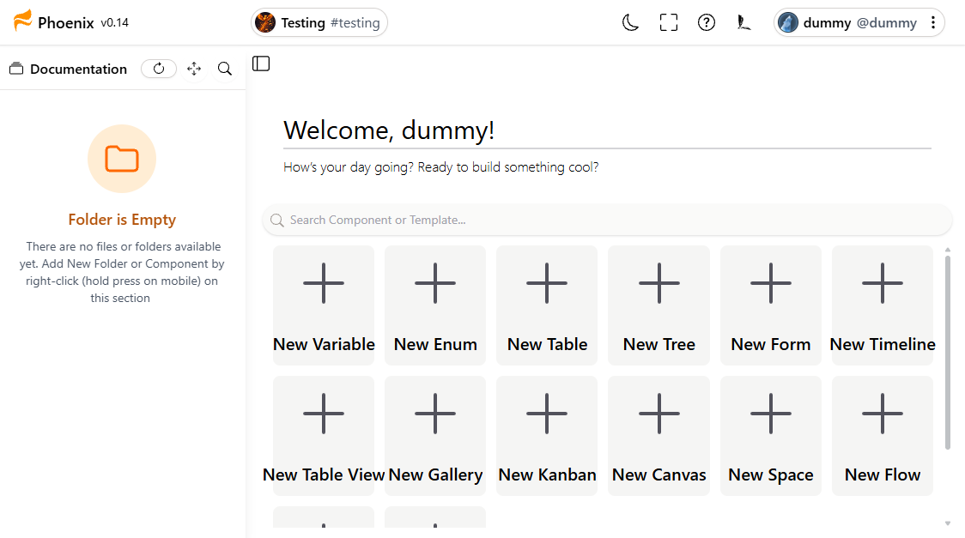The height and width of the screenshot is (538, 965).
Task: Click the dummy user avatar
Action: (788, 23)
